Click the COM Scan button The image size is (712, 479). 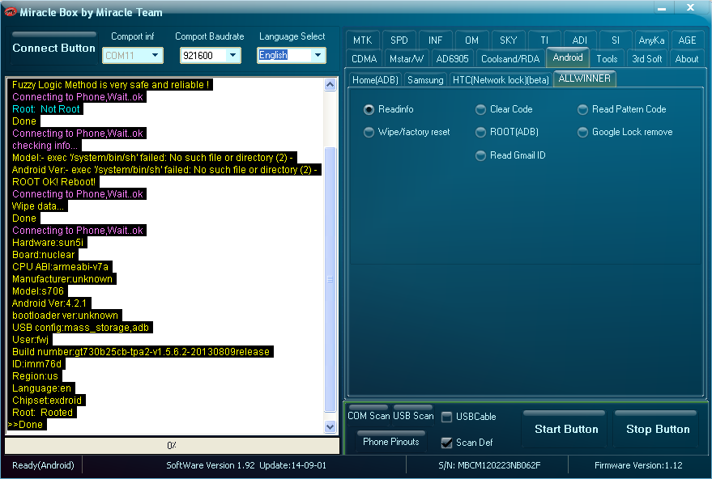369,416
